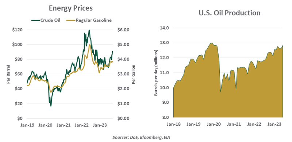The height and width of the screenshot is (142, 292).
Task: Click the Regular Gasoline legend entry
Action: tap(88, 20)
